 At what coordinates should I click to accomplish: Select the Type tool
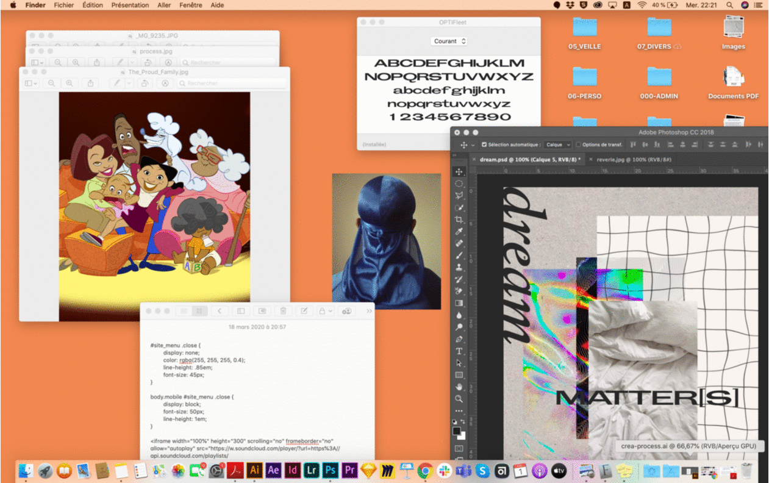pyautogui.click(x=459, y=351)
